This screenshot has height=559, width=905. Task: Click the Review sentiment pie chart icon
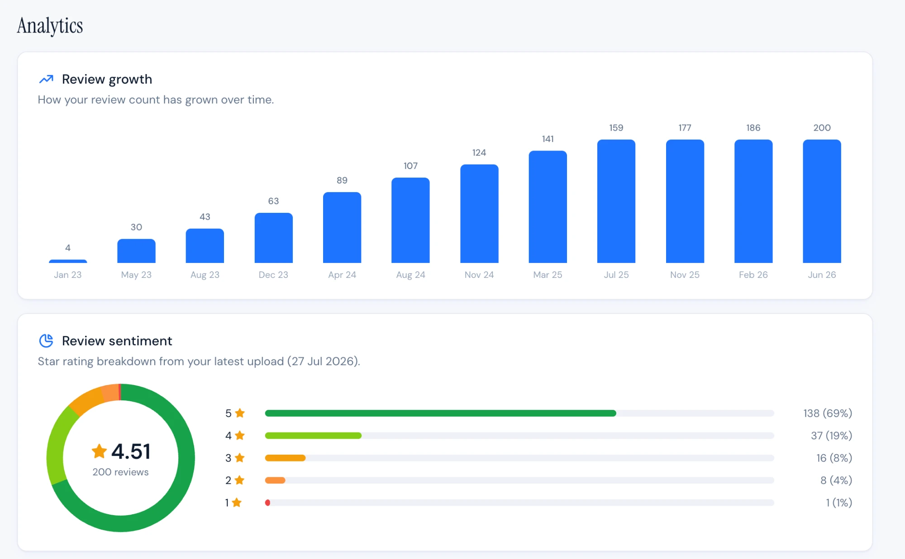(x=46, y=341)
